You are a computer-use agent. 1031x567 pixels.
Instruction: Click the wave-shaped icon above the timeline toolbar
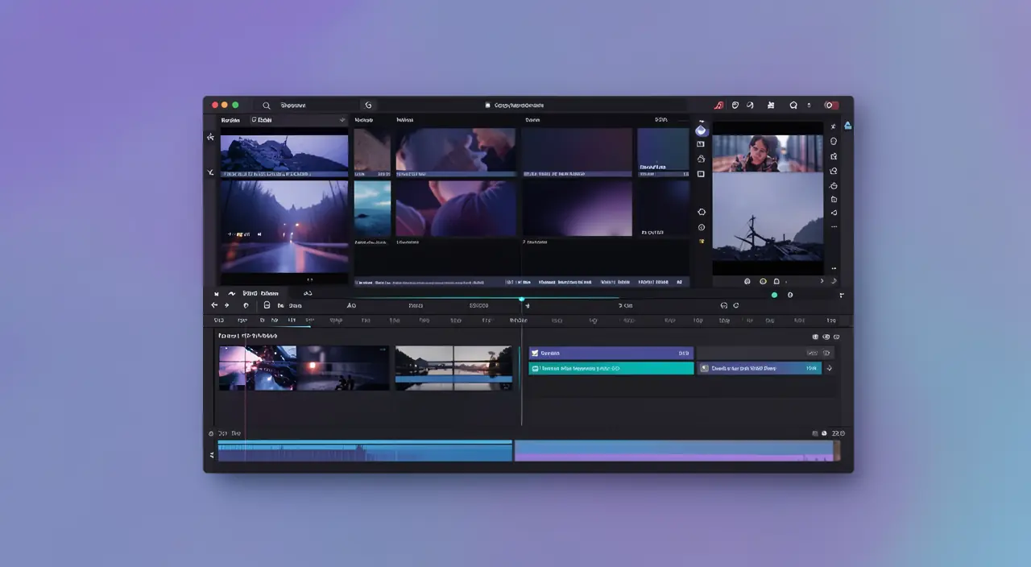click(x=232, y=294)
